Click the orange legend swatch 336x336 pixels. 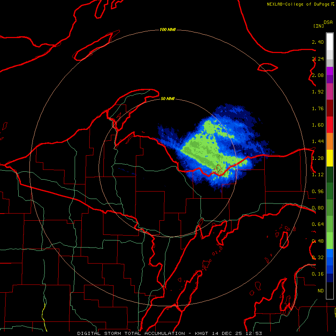point(330,141)
